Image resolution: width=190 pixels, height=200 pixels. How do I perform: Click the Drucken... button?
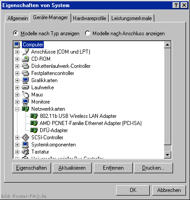coord(153,168)
